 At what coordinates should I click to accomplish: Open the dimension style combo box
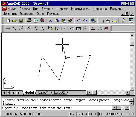point(123,28)
